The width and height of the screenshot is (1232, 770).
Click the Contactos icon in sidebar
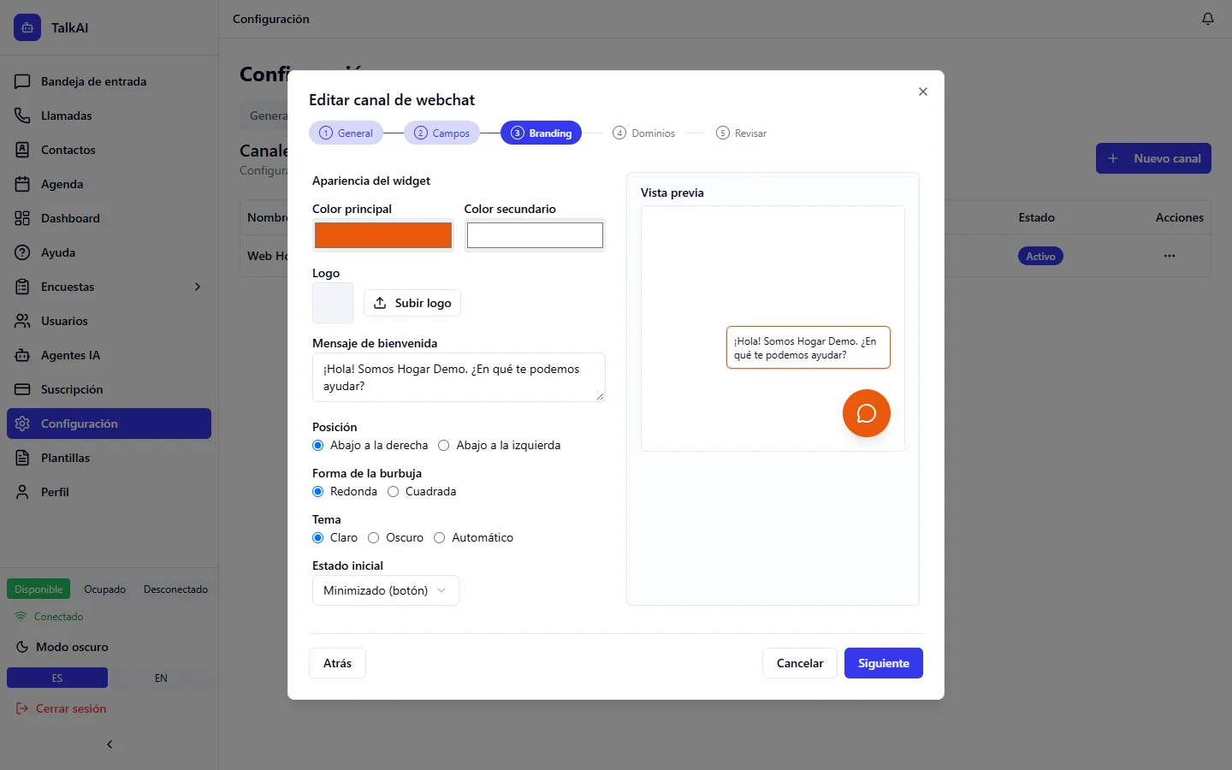coord(22,150)
